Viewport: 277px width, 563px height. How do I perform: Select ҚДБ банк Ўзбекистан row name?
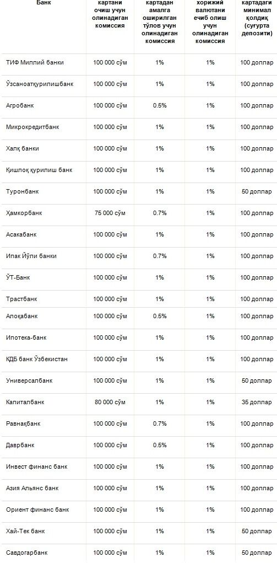[x=36, y=360]
